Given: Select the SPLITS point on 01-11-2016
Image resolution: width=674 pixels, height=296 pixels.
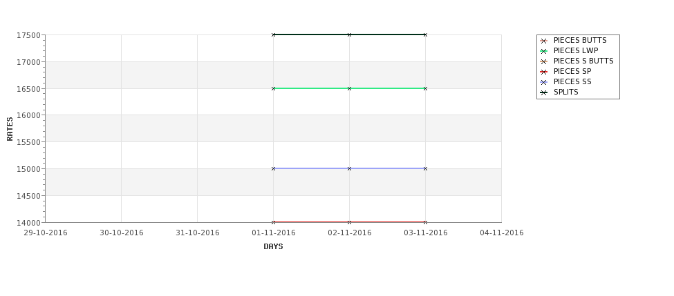Looking at the screenshot, I should (x=273, y=34).
